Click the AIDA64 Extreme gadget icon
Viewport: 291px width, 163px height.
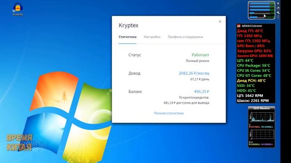tap(239, 26)
